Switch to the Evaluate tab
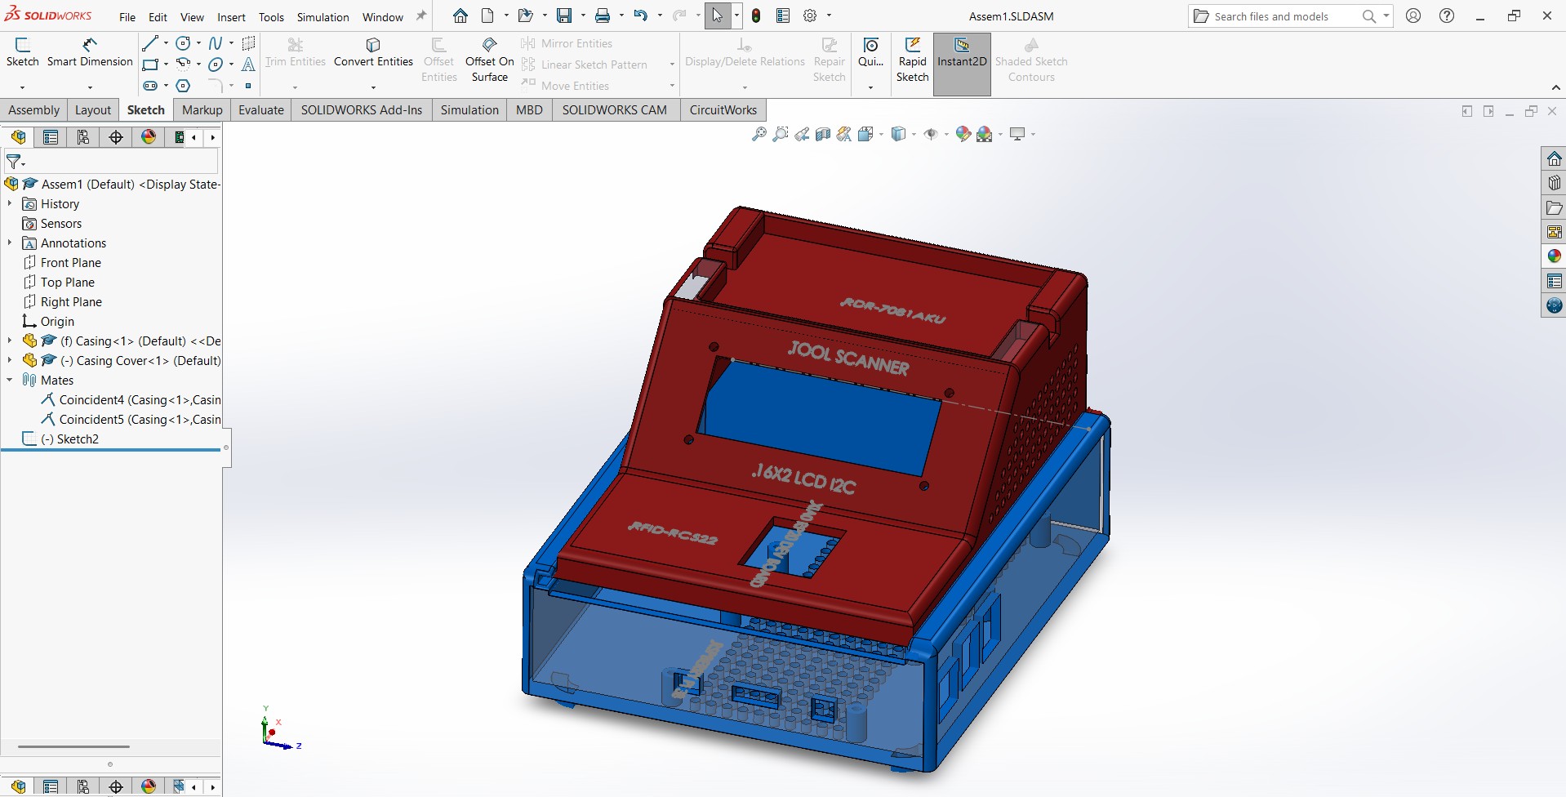The height and width of the screenshot is (797, 1566). tap(261, 109)
